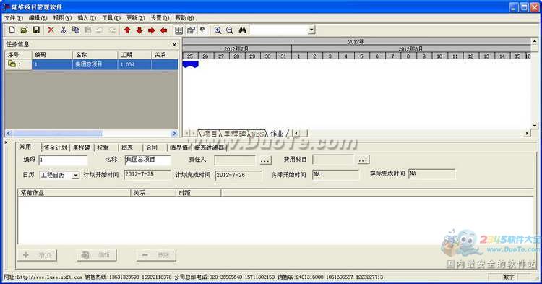Viewport: 542px width, 284px height.
Task: Click the open folder toolbar icon
Action: [24, 30]
